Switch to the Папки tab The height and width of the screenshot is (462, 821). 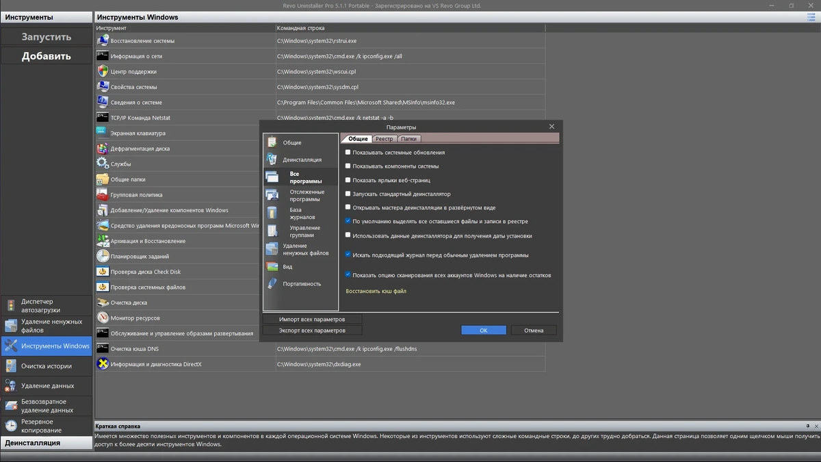[408, 139]
